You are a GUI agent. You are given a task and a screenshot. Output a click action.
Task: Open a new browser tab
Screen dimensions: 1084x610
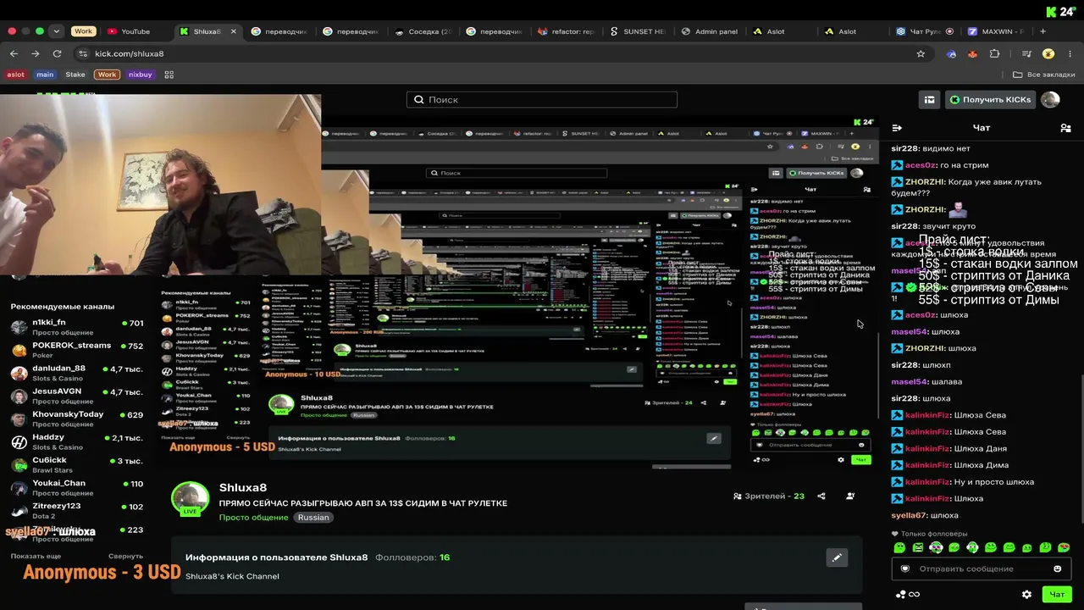coord(1043,31)
